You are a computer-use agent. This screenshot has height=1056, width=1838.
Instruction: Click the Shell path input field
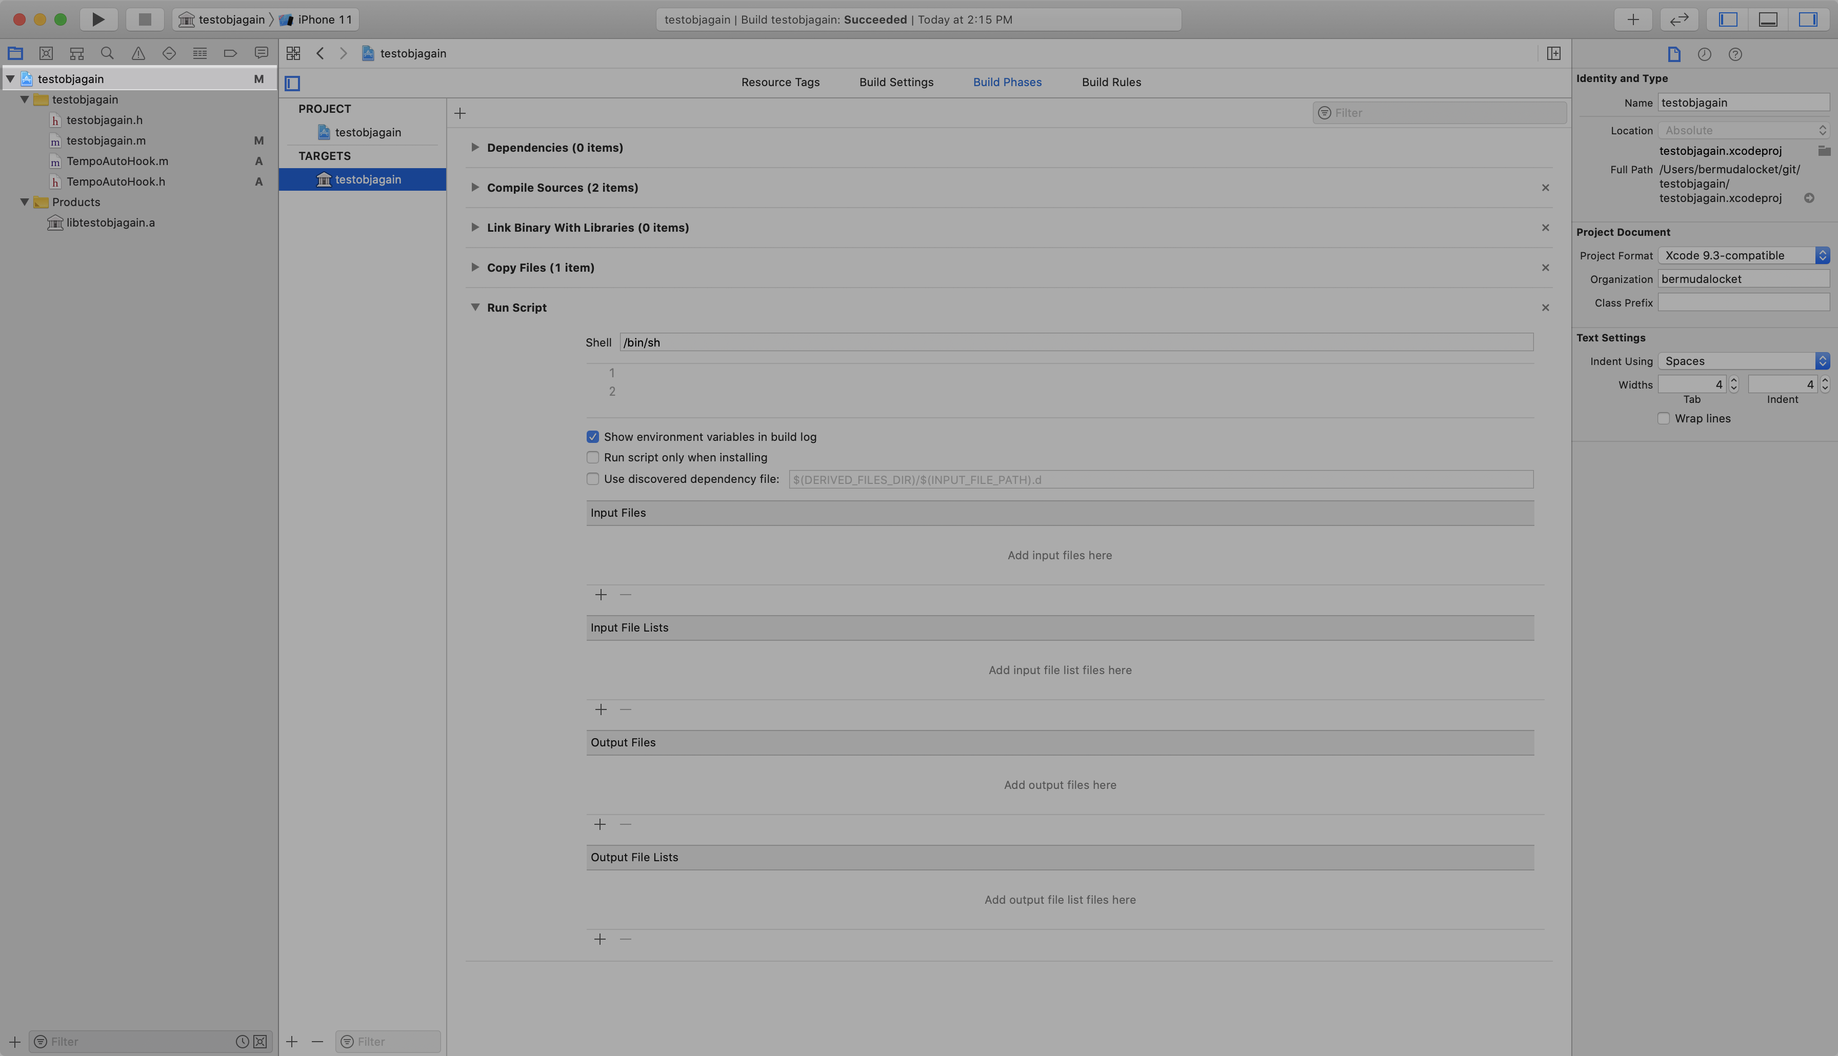[1076, 342]
